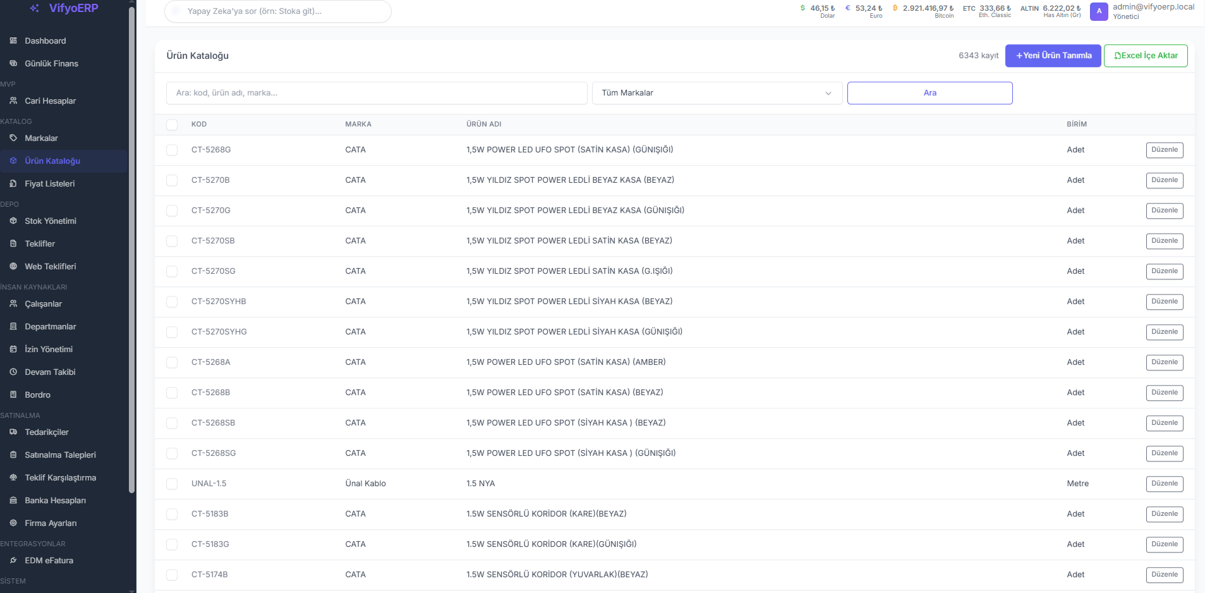Viewport: 1205px width, 593px height.
Task: Click the Metre unit cell
Action: tap(1078, 484)
